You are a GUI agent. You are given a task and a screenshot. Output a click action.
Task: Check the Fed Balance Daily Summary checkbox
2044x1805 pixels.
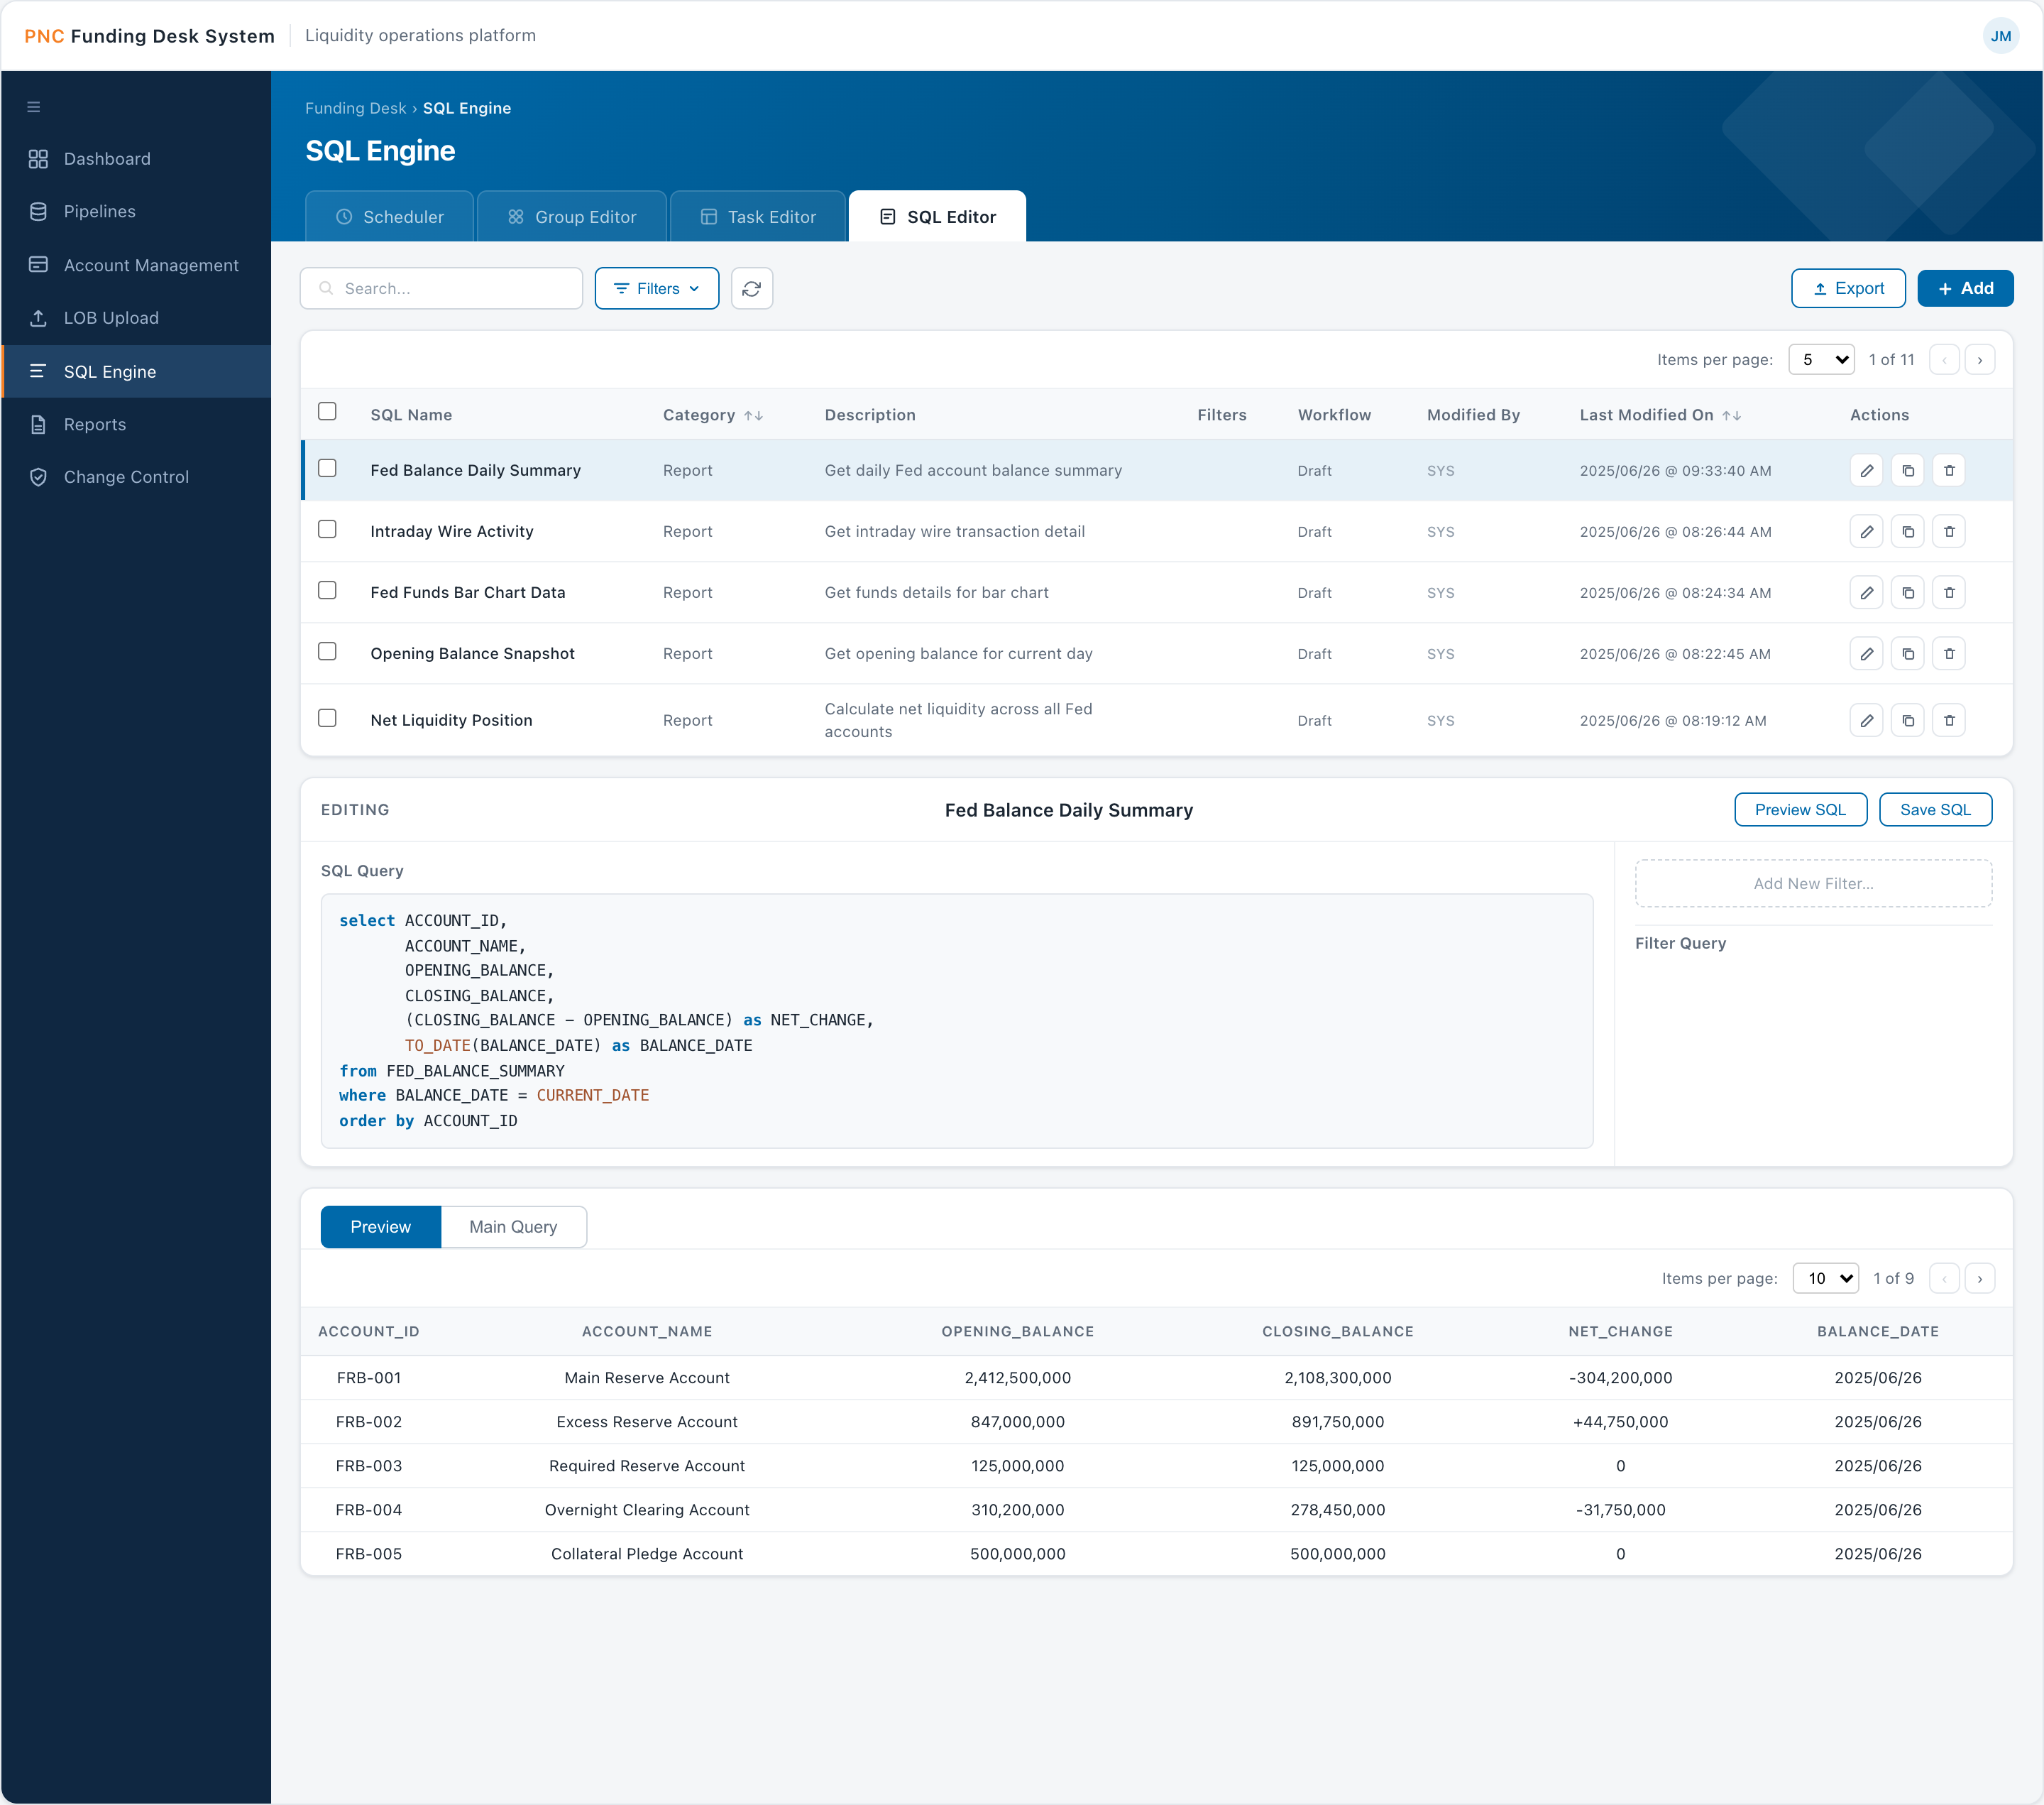(x=327, y=468)
